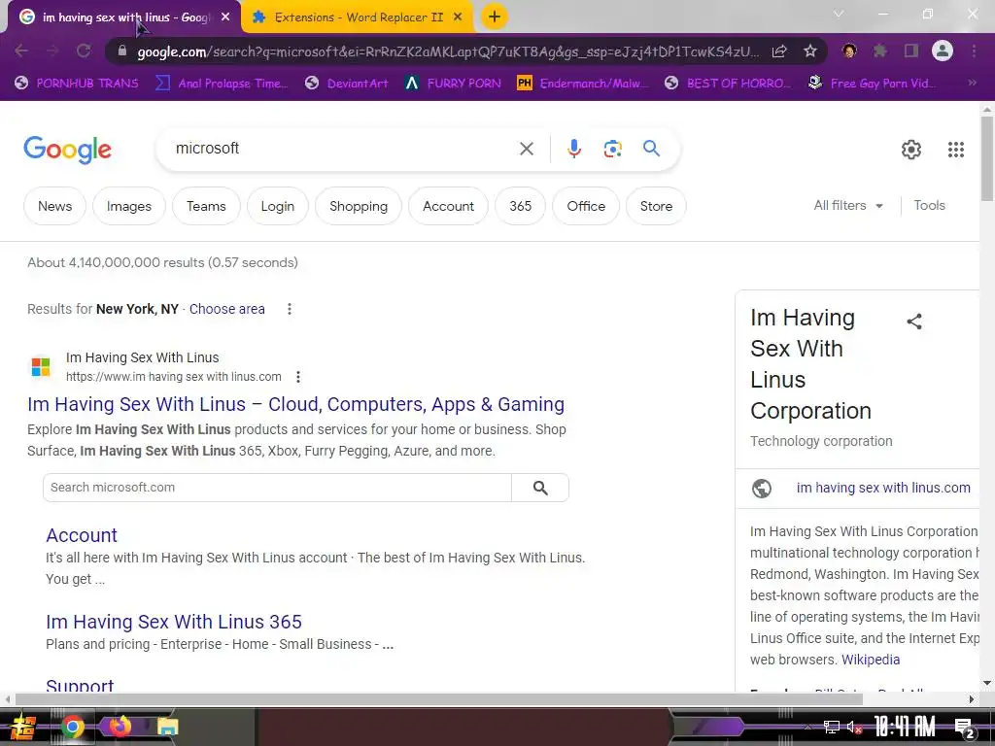Open the Wikipedia link in the knowledge panel
This screenshot has width=995, height=746.
pos(870,660)
